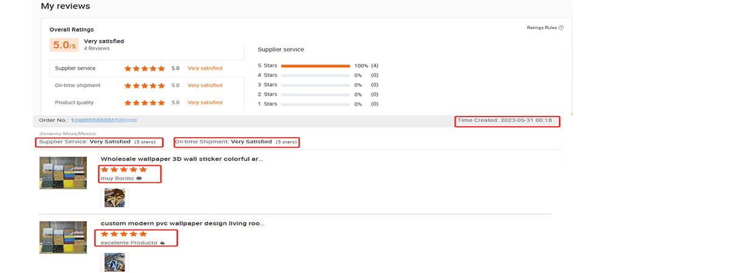Viewport: 729px width, 273px height.
Task: Click the 5 Stars progress bar
Action: pos(315,66)
